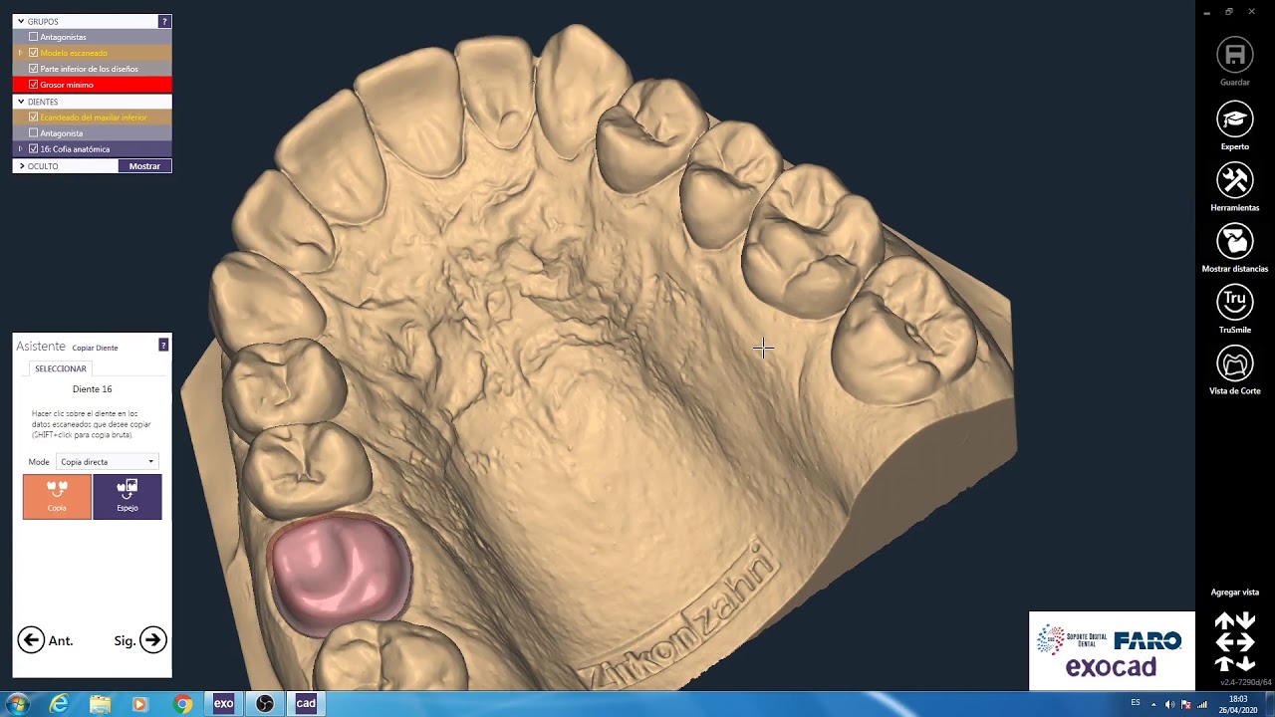Viewport: 1275px width, 717px height.
Task: Open File Explorer from taskbar
Action: click(100, 704)
